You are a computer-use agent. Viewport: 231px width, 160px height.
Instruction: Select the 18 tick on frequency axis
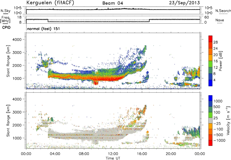click(19, 17)
